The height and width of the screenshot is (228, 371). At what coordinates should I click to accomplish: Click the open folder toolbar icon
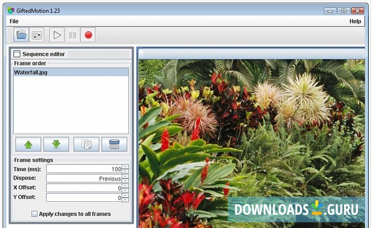click(x=21, y=35)
